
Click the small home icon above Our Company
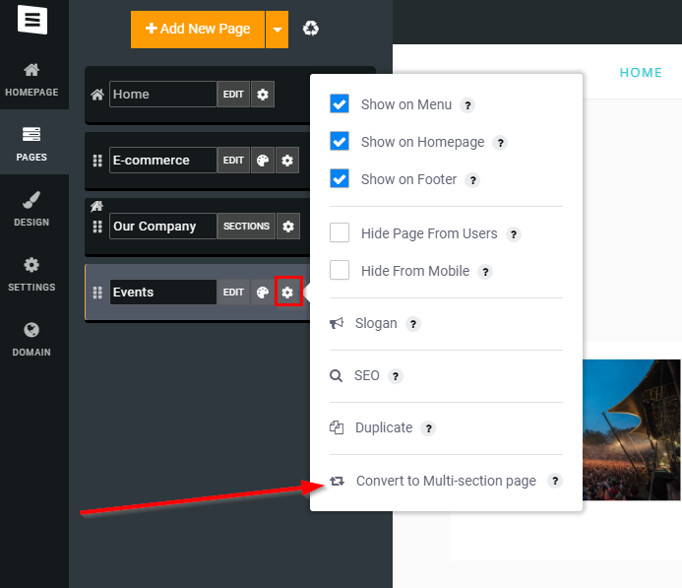tap(96, 206)
